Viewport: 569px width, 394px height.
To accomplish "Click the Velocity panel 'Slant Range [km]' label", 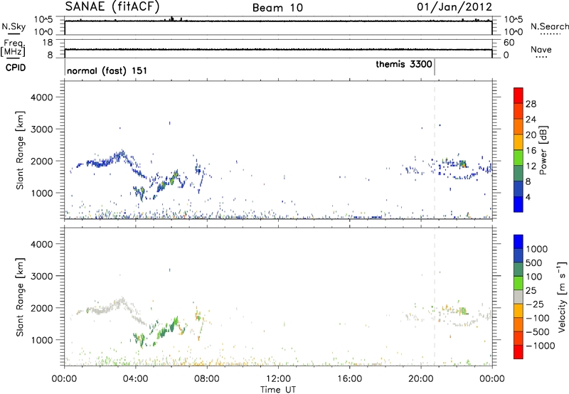I will [20, 297].
